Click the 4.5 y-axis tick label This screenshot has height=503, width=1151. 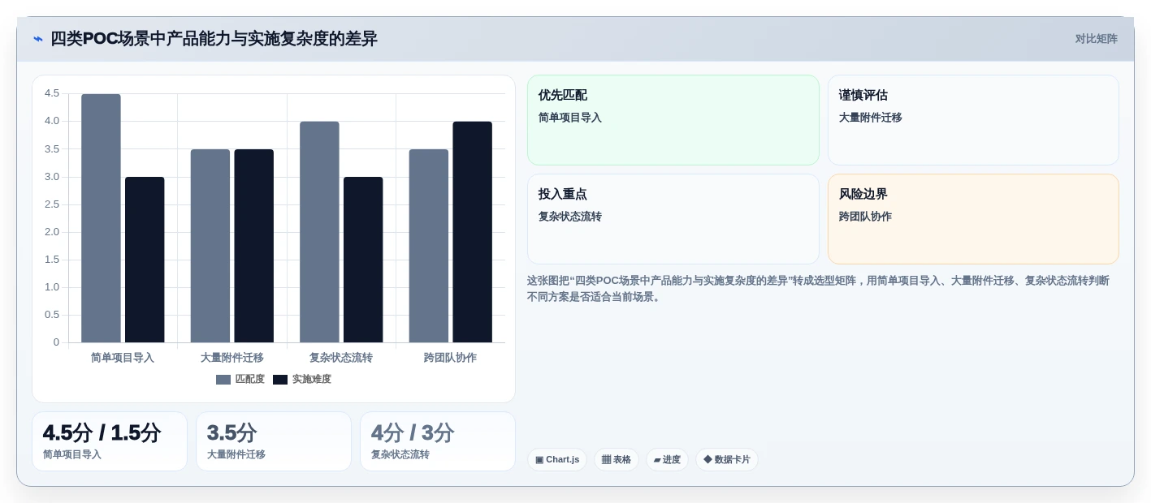pyautogui.click(x=52, y=93)
